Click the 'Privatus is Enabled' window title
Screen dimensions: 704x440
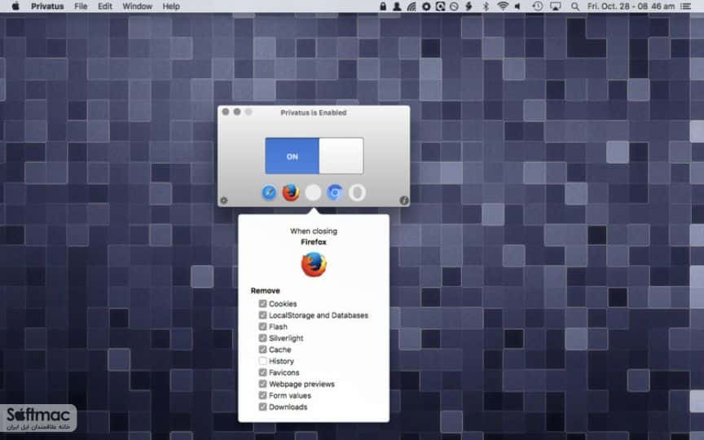[314, 112]
